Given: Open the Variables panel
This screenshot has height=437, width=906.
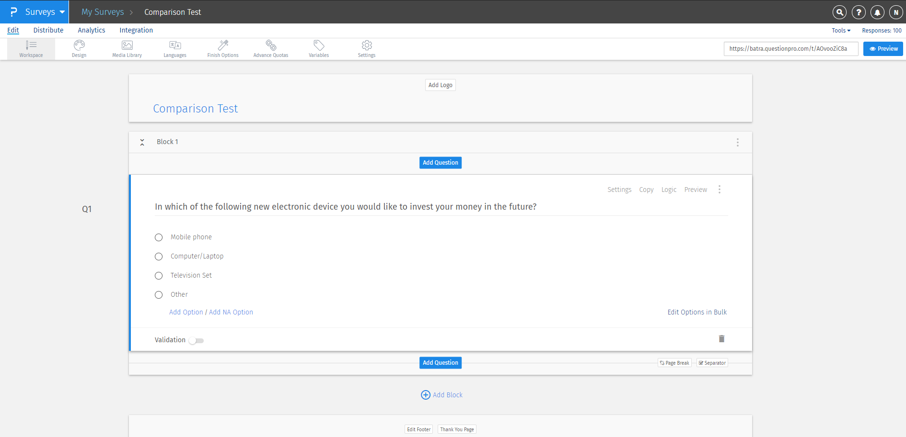Looking at the screenshot, I should point(318,48).
